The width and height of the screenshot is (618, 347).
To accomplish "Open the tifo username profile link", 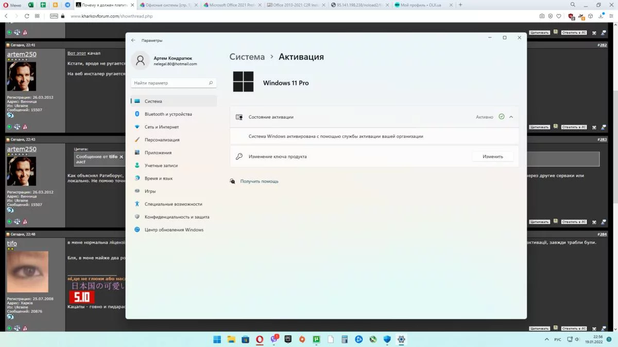I will [x=12, y=244].
